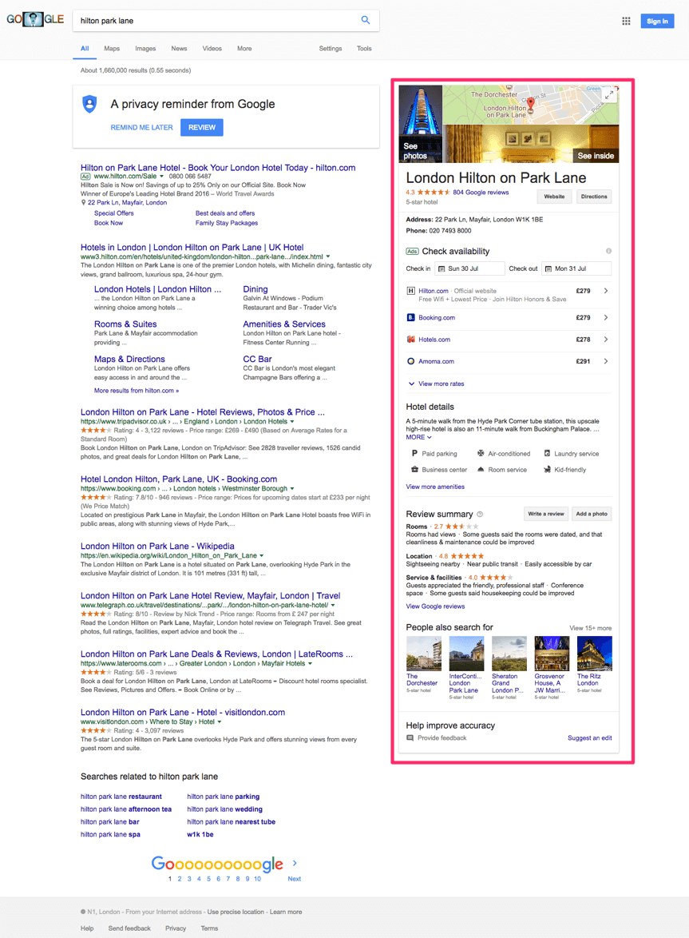Screen dimensions: 689x938
Task: Click the Add a photo button
Action: tap(592, 514)
